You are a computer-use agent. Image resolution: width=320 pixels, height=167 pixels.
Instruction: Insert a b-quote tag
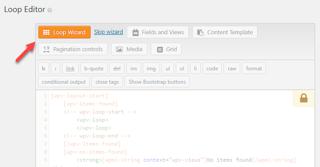[94, 69]
